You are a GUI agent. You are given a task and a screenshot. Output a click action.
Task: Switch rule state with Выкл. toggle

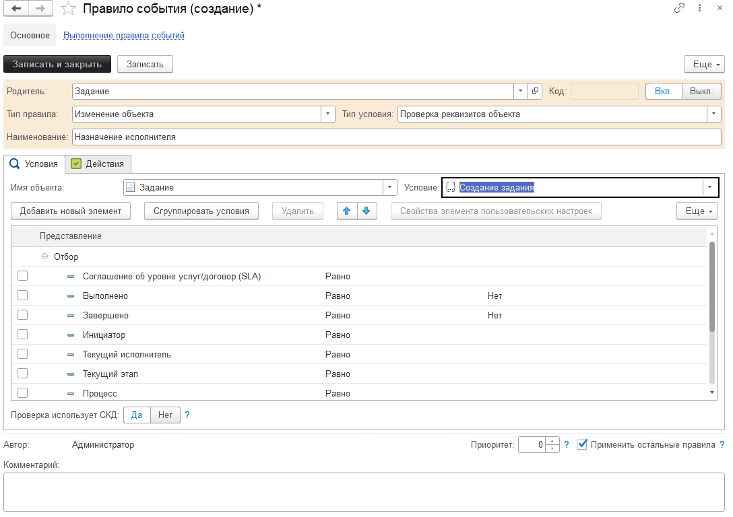[701, 91]
